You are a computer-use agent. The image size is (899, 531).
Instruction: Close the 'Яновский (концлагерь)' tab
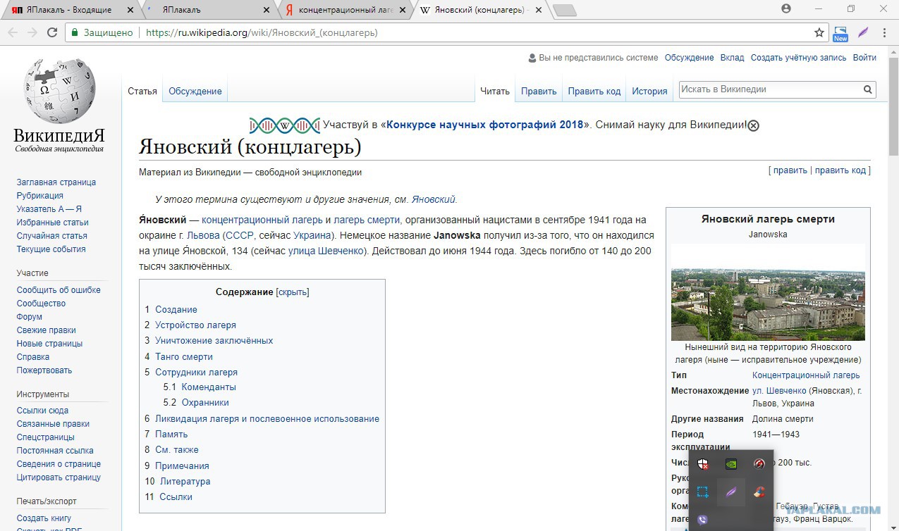539,10
